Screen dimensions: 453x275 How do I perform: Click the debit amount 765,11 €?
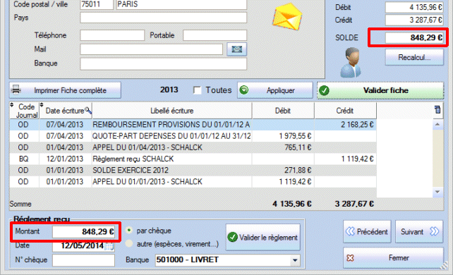(x=298, y=147)
